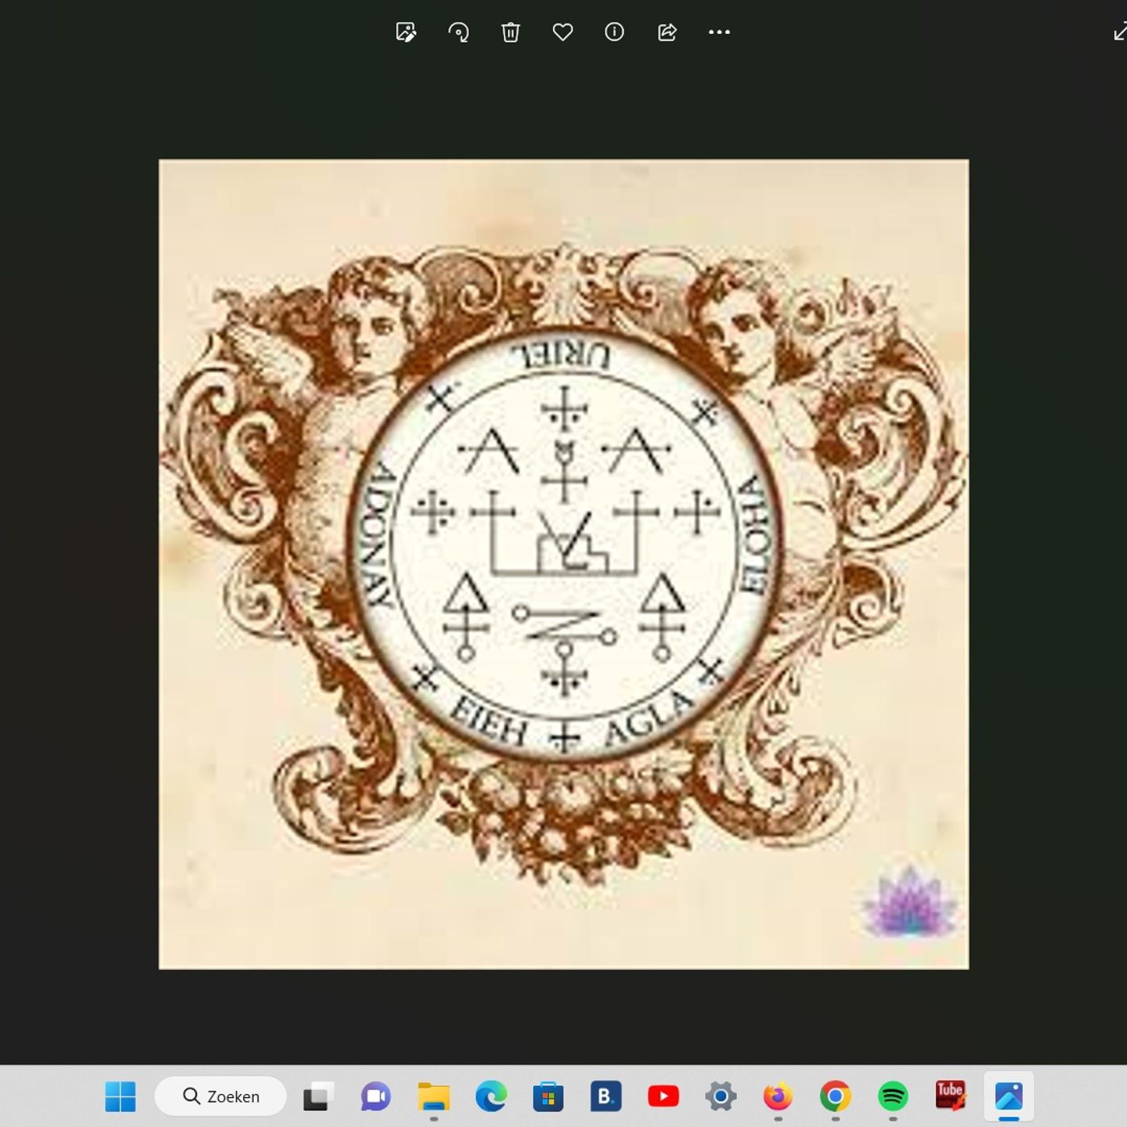Open the Microsoft Store
The image size is (1127, 1127).
click(548, 1096)
